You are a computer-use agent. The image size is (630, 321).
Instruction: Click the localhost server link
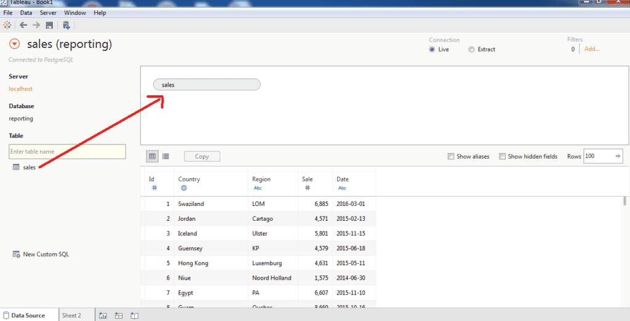point(20,89)
